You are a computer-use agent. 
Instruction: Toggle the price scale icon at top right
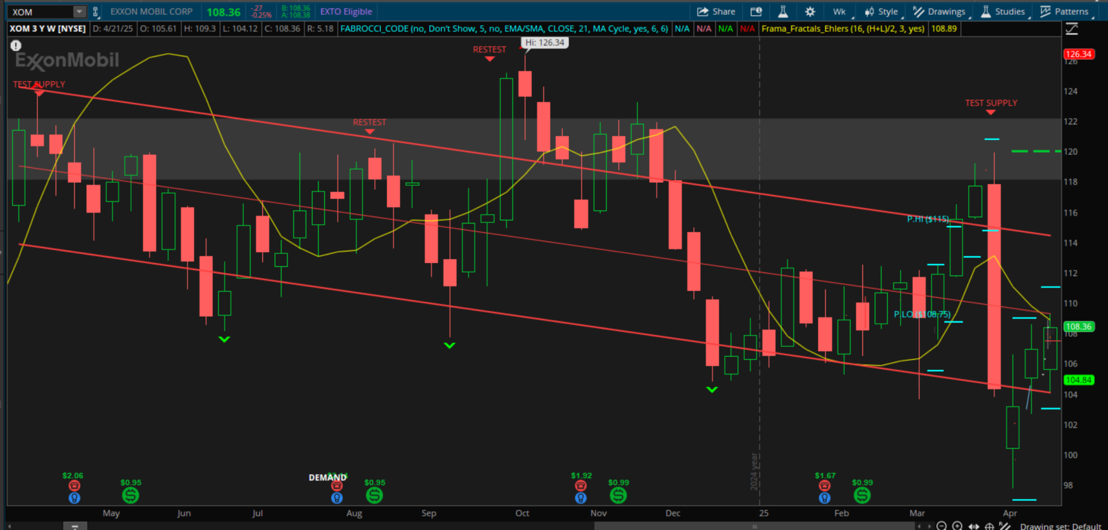click(x=1072, y=29)
